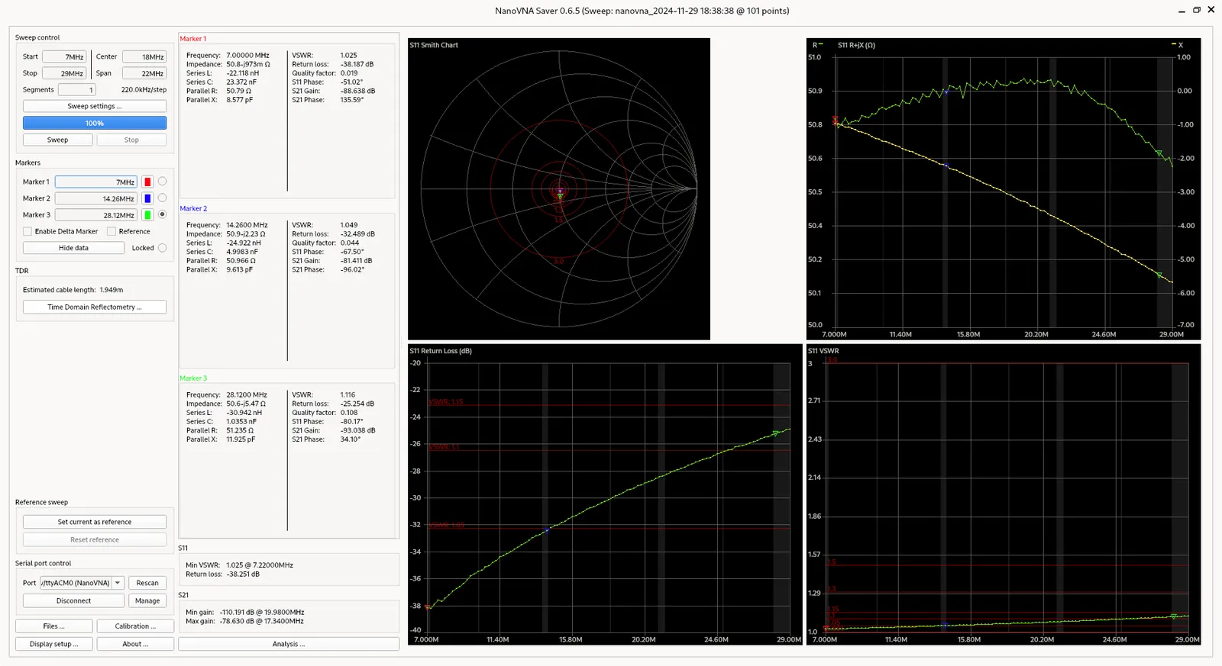The height and width of the screenshot is (666, 1222).
Task: Click the Start frequency field
Action: click(64, 56)
